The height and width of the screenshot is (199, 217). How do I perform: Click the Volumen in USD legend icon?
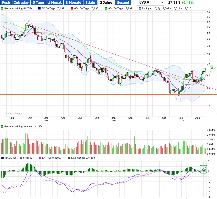coord(2,127)
